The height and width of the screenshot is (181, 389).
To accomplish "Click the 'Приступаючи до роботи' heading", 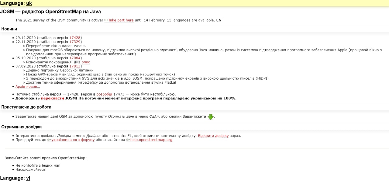I will tap(26, 107).
